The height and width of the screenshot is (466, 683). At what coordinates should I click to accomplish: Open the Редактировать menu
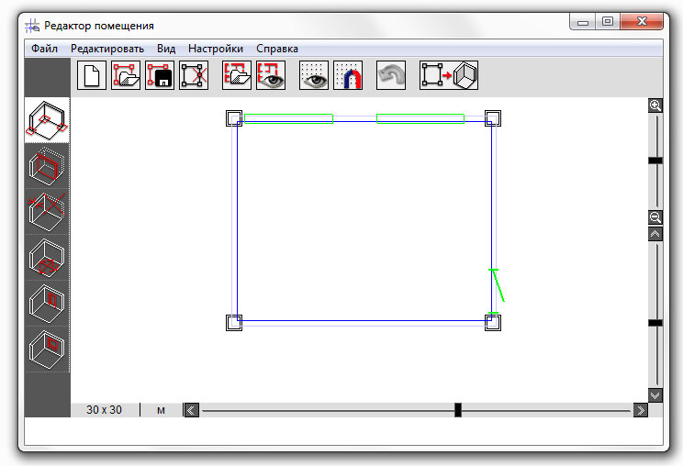107,49
